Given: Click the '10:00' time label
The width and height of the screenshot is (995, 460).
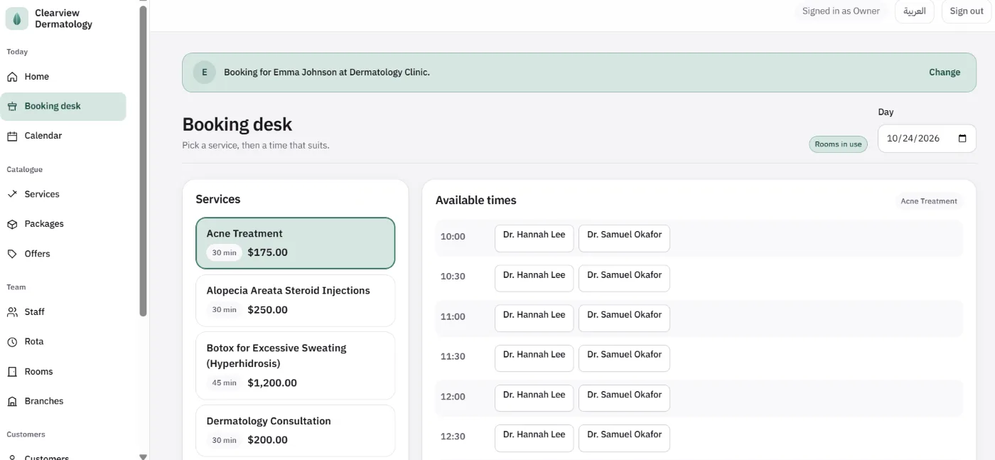Looking at the screenshot, I should coord(453,237).
